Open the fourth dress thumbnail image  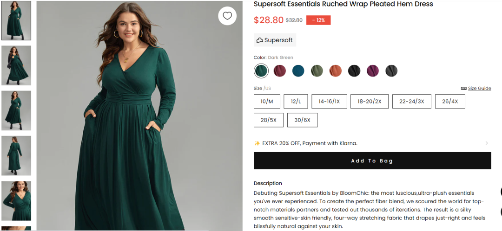tap(16, 155)
